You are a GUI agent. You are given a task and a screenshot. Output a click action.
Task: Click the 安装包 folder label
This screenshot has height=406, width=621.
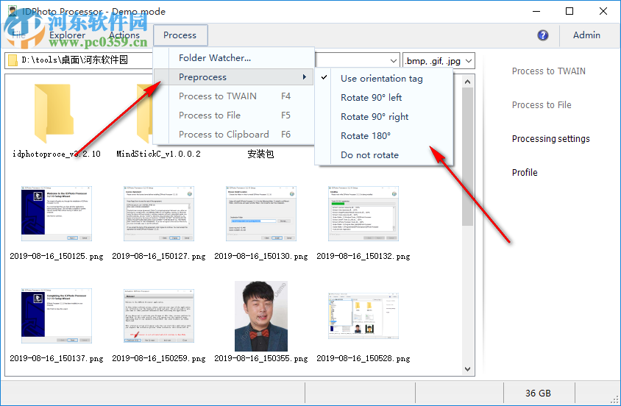tap(260, 154)
